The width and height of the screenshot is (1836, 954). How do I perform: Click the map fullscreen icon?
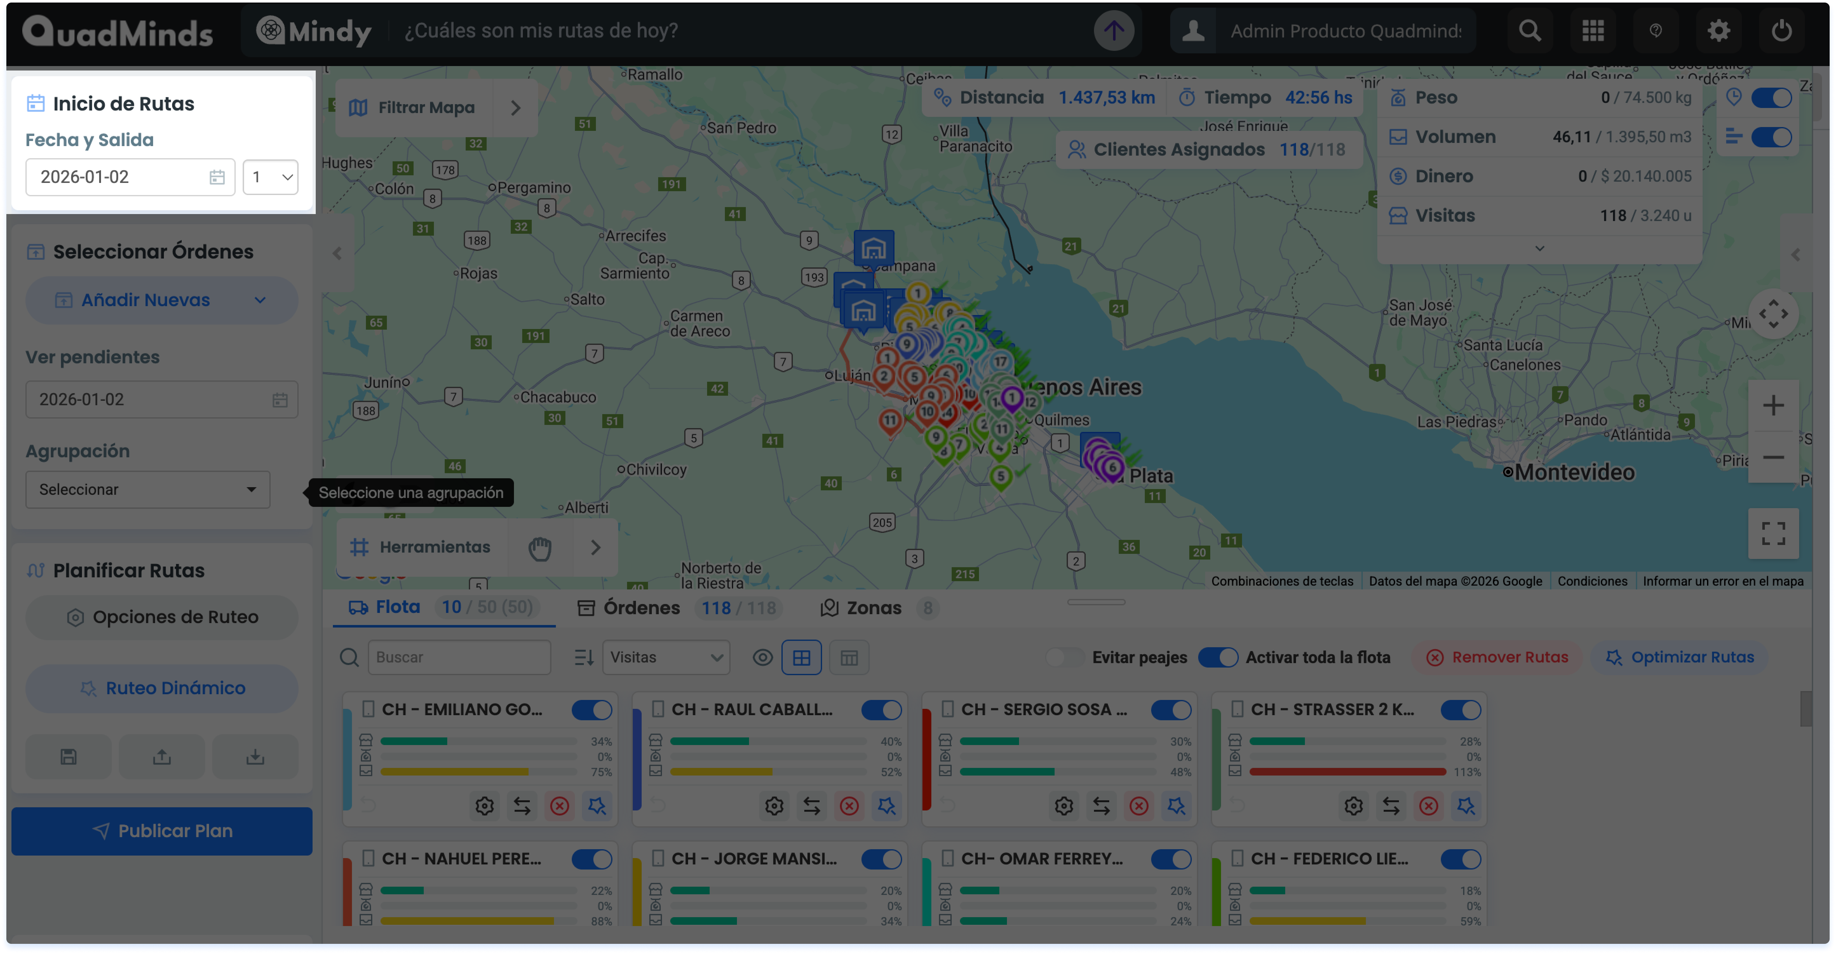coord(1773,534)
